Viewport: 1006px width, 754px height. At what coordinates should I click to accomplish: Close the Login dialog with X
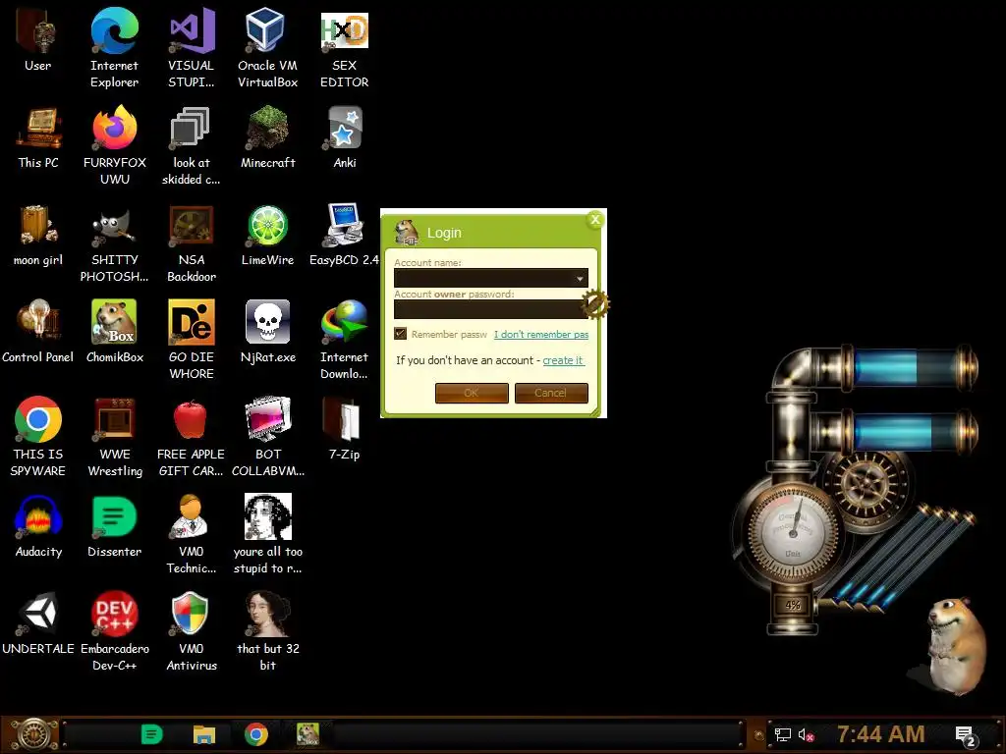(595, 220)
